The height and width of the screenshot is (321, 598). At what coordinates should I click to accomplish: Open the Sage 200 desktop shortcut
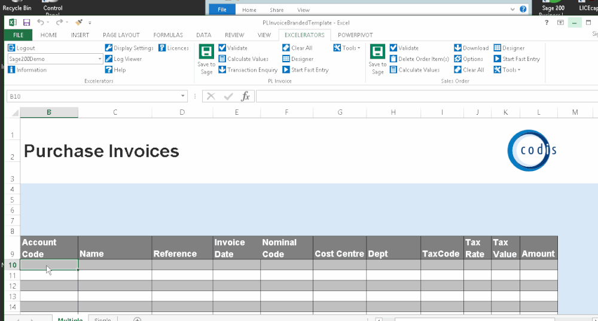[x=553, y=8]
